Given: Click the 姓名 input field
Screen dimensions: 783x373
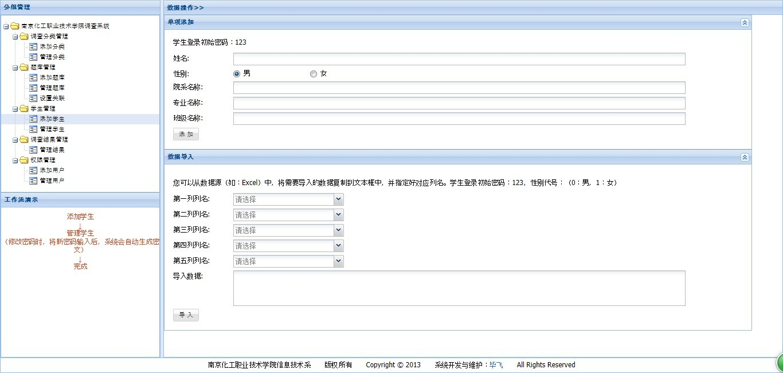Looking at the screenshot, I should click(x=459, y=59).
